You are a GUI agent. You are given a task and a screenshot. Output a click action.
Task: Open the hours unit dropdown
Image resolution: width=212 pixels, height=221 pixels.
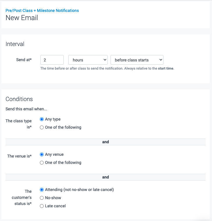pyautogui.click(x=88, y=60)
